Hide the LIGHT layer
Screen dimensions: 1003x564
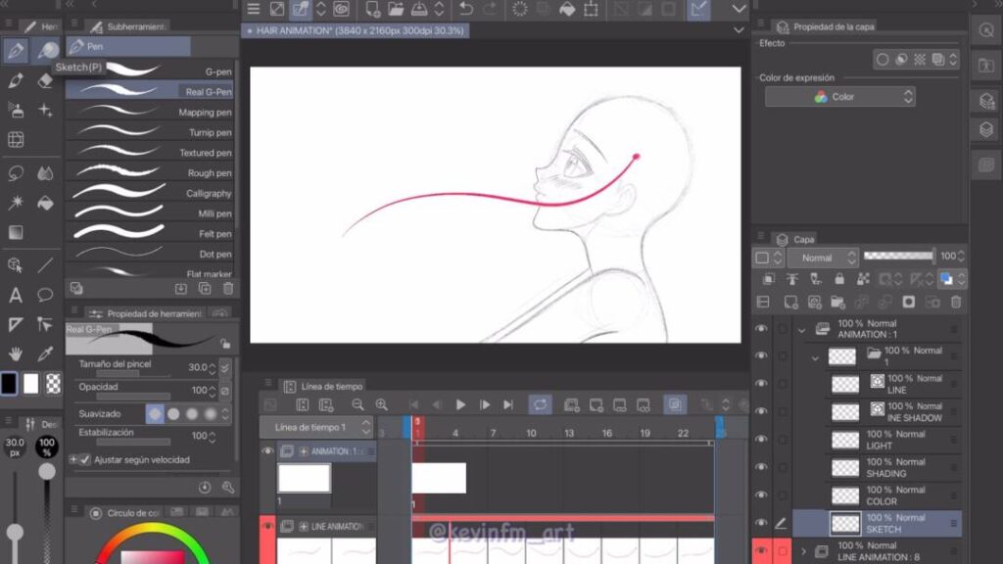point(760,440)
